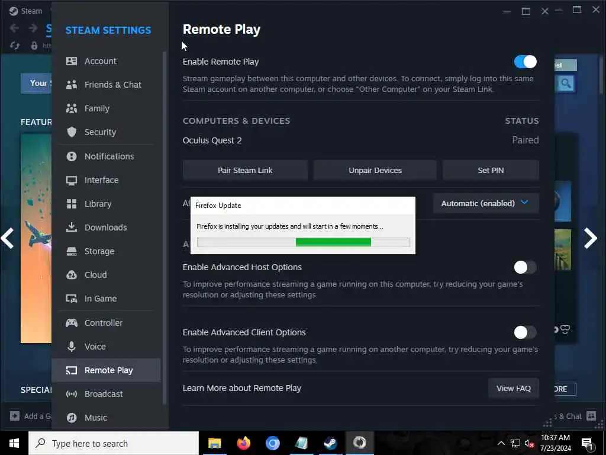
Task: Click the View FAQ button
Action: (x=513, y=389)
